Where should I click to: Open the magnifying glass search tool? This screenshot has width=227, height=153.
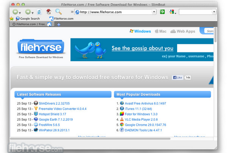click(x=59, y=12)
